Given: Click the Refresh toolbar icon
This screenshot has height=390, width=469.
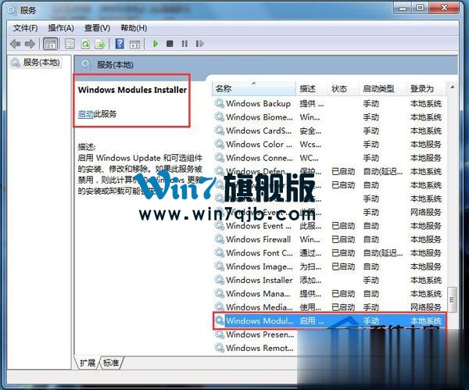Looking at the screenshot, I should pyautogui.click(x=85, y=44).
